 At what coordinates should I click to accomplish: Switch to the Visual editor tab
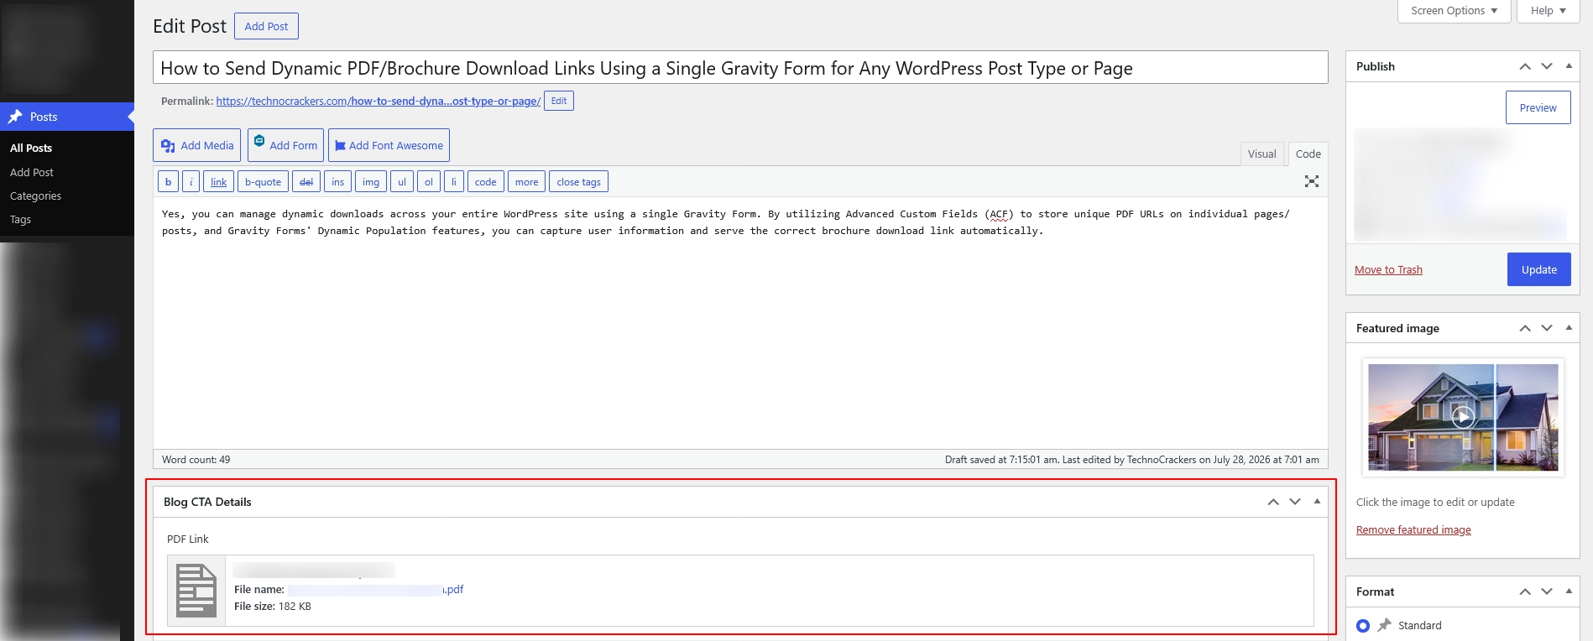[1261, 154]
